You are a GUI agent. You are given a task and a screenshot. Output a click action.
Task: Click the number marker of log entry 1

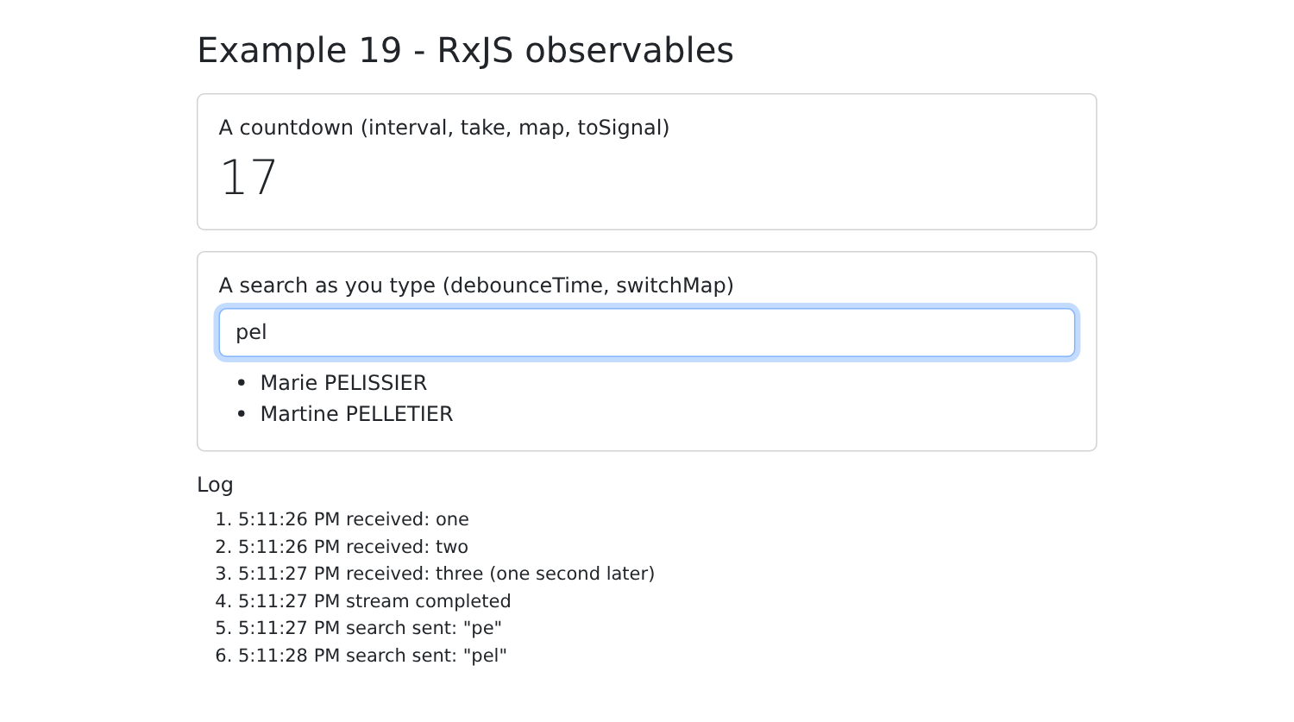223,519
